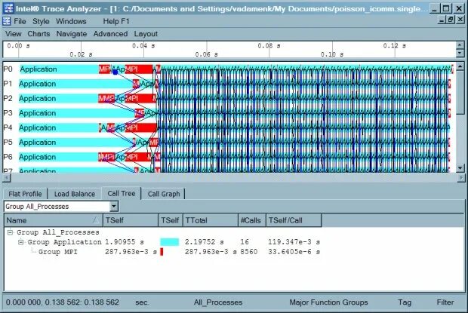Click the 0.04 s time scale label
The image size is (468, 313).
143,46
